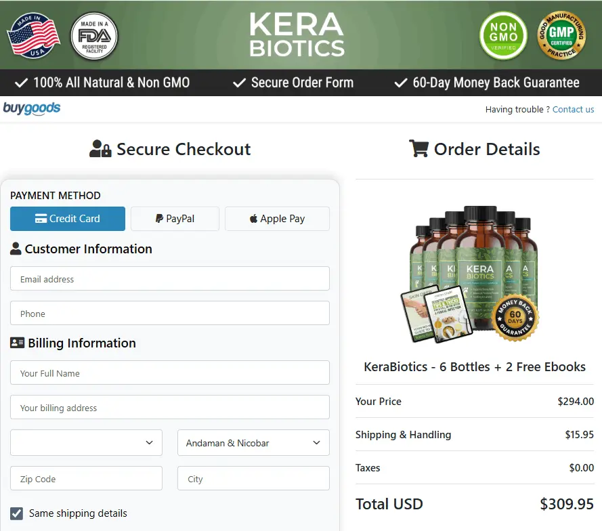Image resolution: width=602 pixels, height=531 pixels.
Task: Click the Email address input field
Action: click(169, 278)
